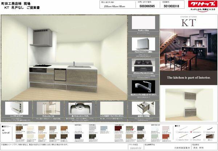Pick the pale mint green door swatch
Viewport: 218px width, 151px height.
click(x=154, y=136)
